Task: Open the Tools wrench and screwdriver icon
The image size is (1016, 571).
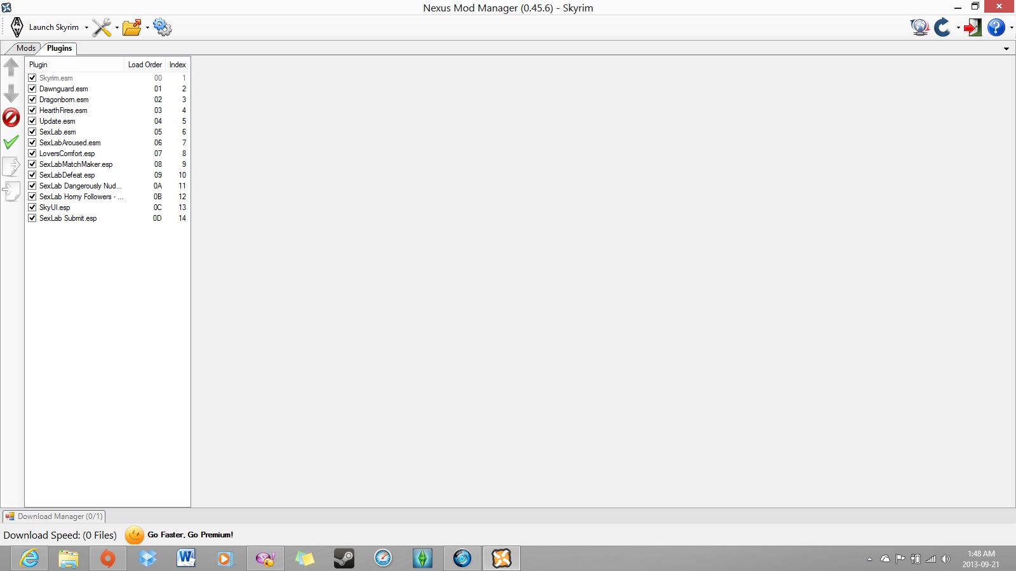Action: pos(102,27)
